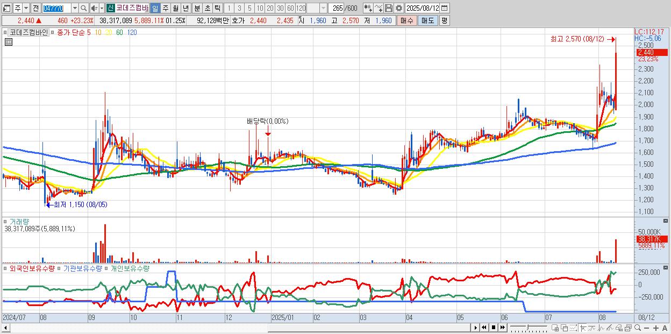Zoom out with the minus icon
671x334 pixels.
(647, 328)
